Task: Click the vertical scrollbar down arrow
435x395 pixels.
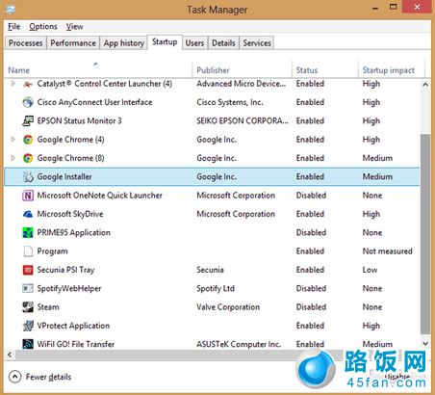Action: click(425, 343)
